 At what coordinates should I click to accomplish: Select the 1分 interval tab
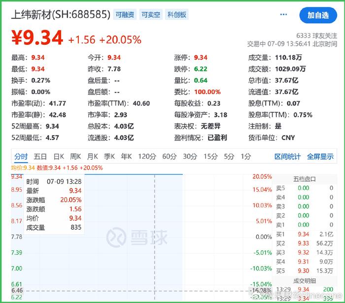pos(245,157)
